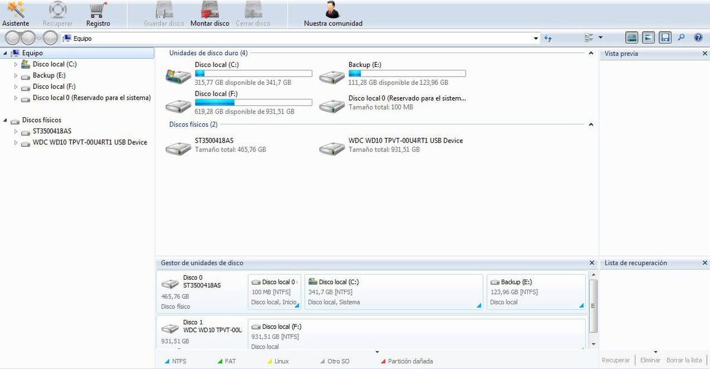Click the Reservado para el sistema drive icon in main pane
The image size is (710, 369).
[332, 105]
